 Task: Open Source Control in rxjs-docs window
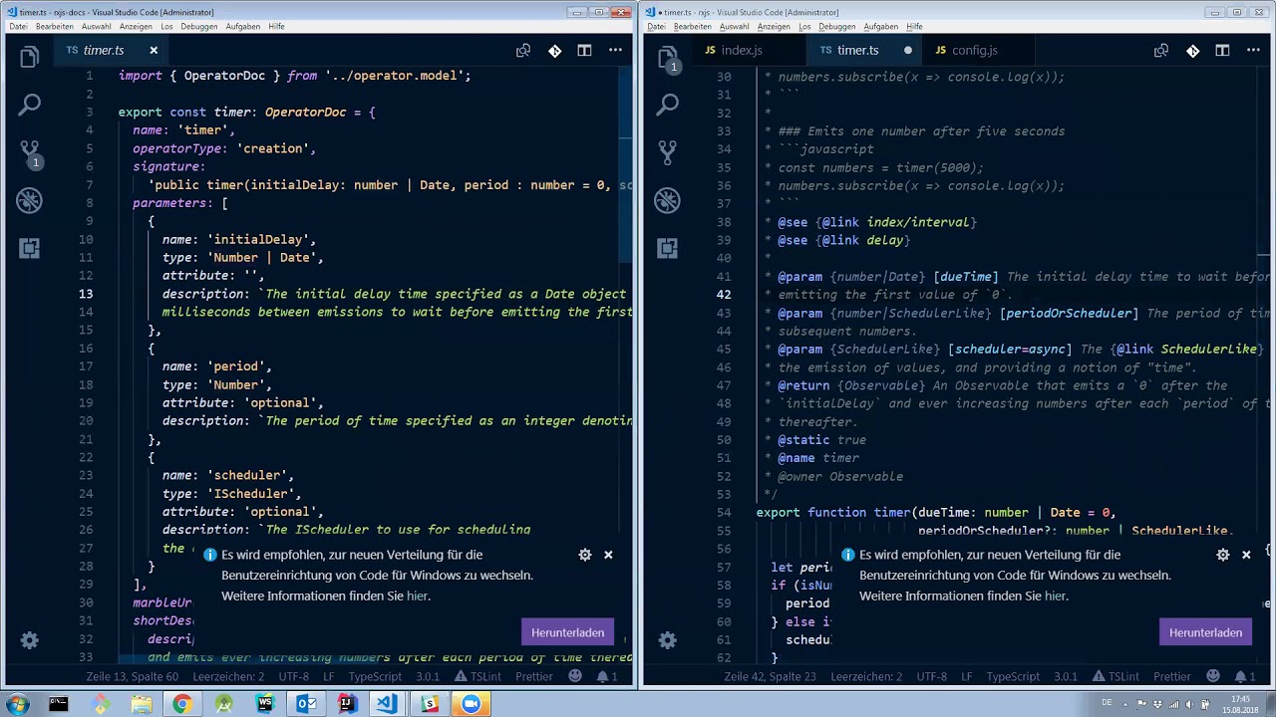pos(29,152)
